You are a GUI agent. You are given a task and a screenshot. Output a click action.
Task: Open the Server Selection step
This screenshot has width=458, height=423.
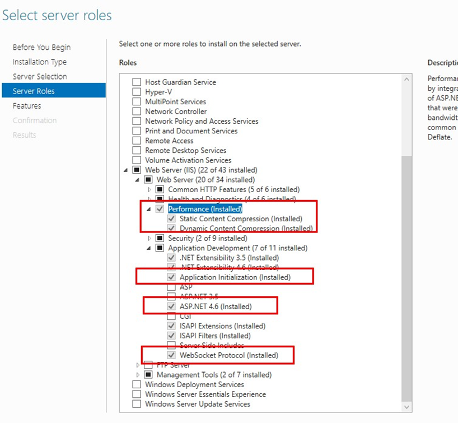(40, 77)
